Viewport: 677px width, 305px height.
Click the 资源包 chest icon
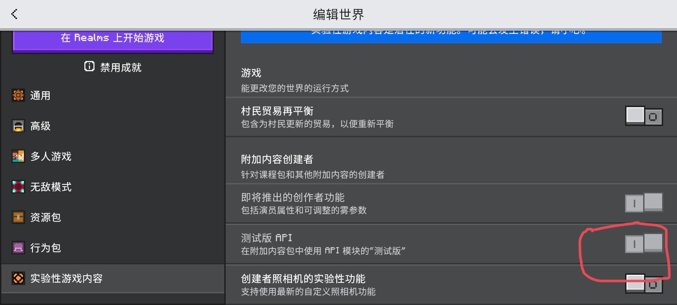coord(18,217)
